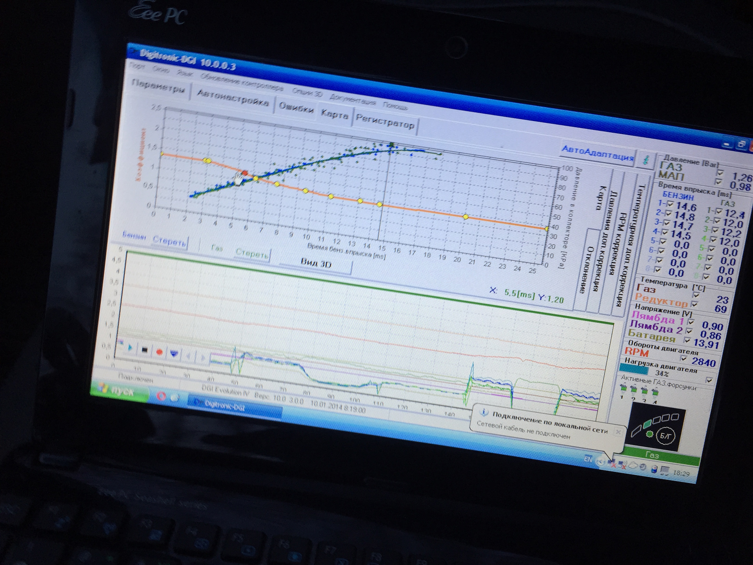The image size is (753, 565).
Task: Uncheck the Лямбда 1 voltage checkbox
Action: click(x=691, y=322)
